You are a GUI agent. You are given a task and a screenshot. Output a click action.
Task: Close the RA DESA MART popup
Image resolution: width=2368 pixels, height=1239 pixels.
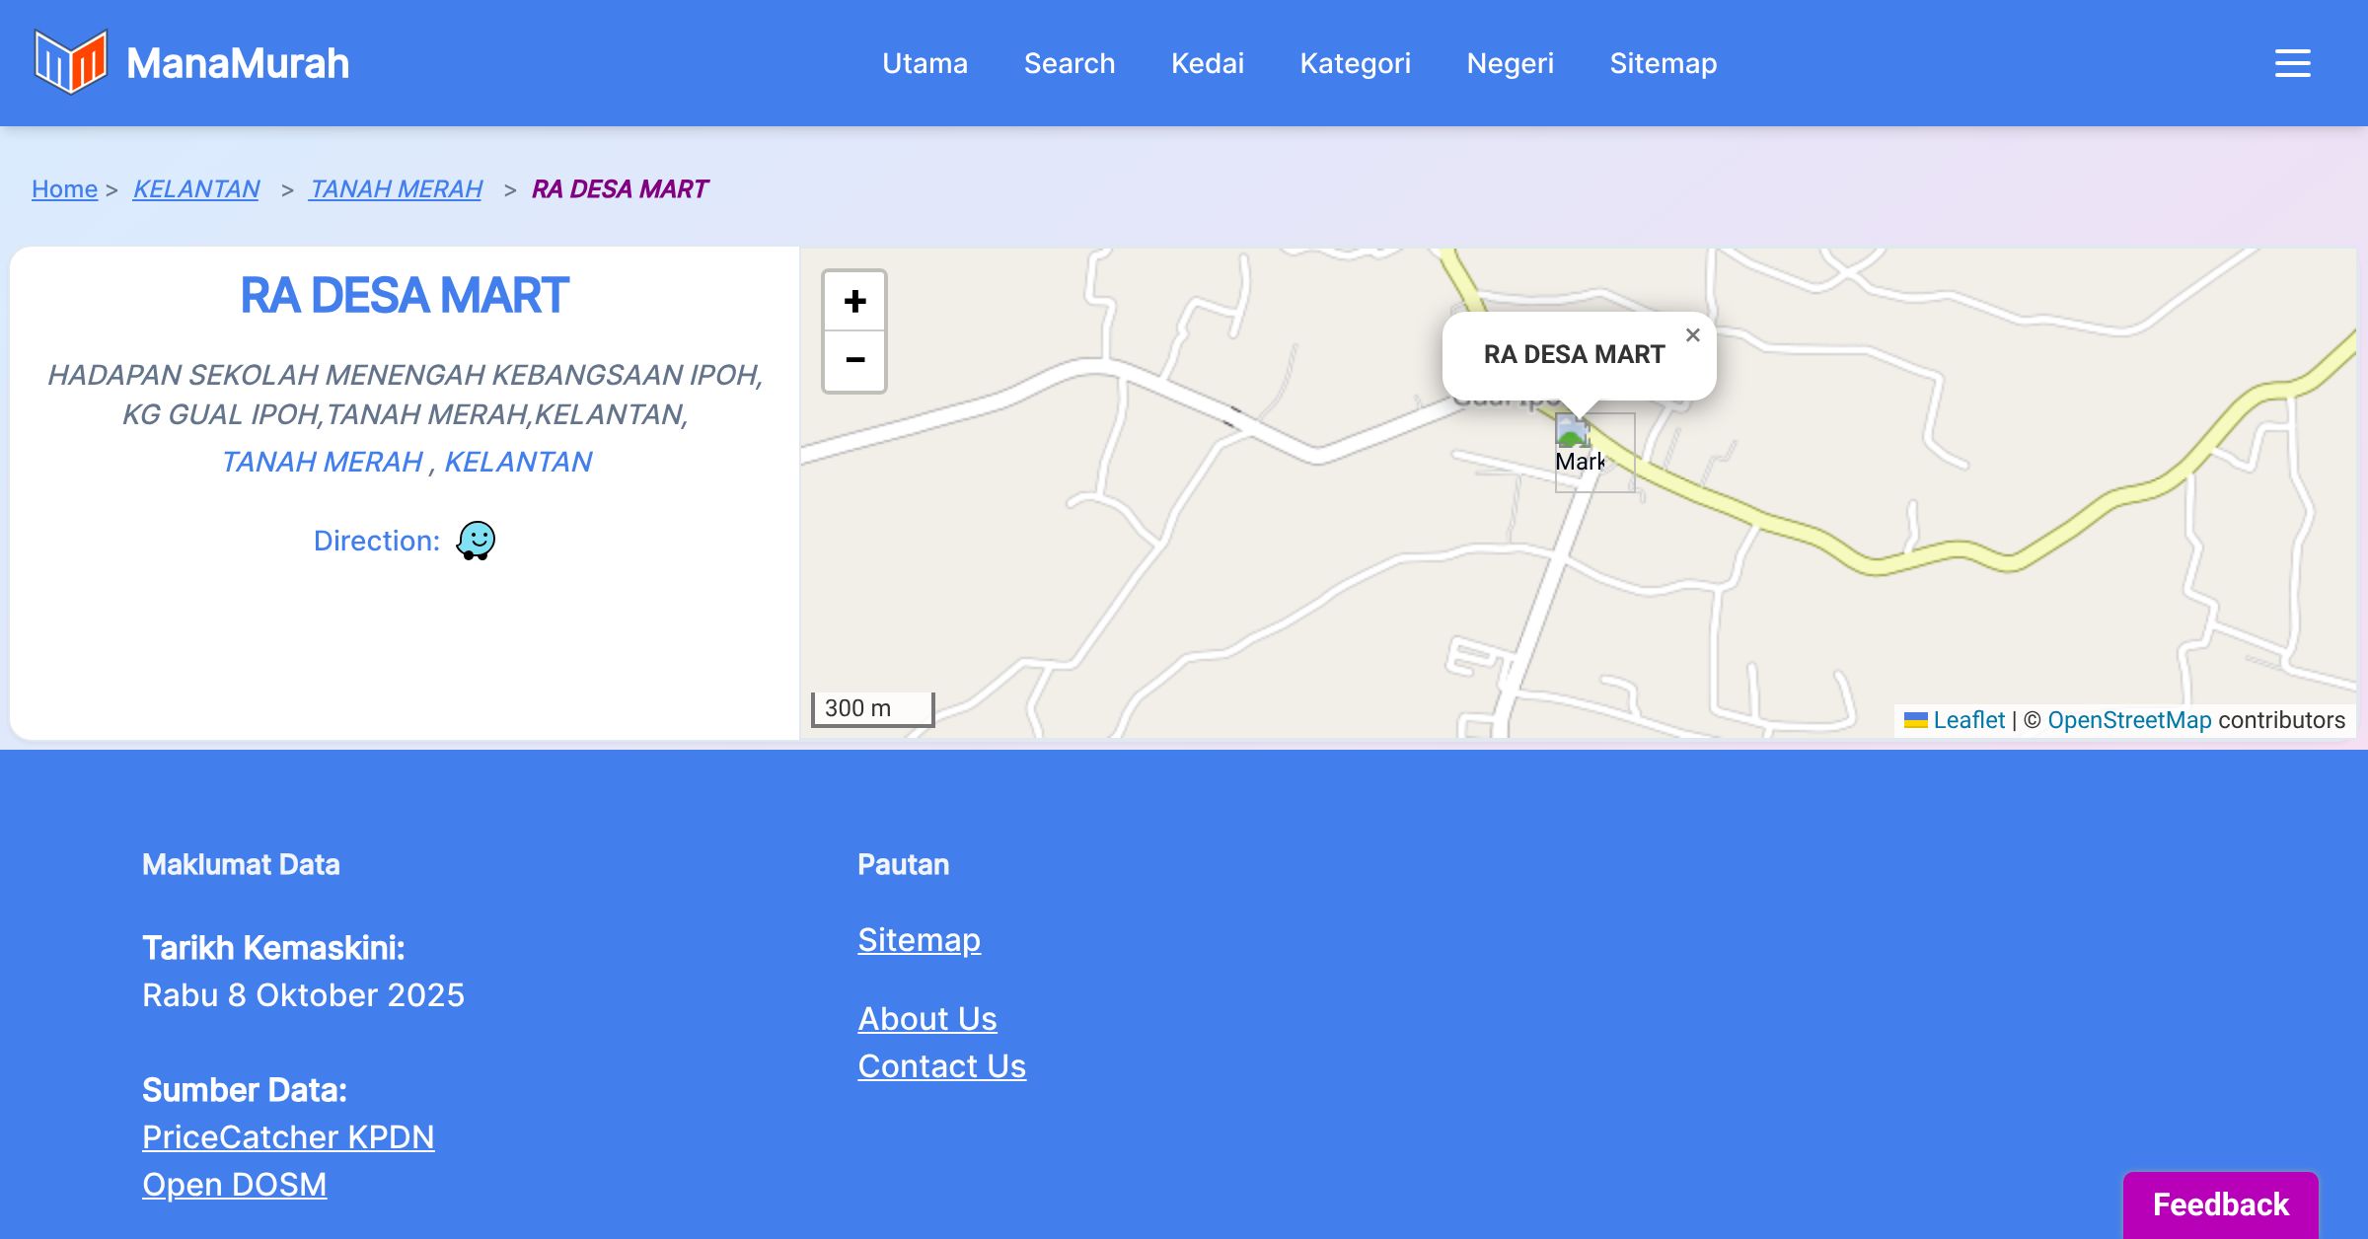pyautogui.click(x=1692, y=335)
